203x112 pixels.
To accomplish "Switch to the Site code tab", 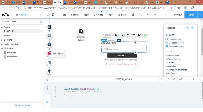I will pos(47,101).
